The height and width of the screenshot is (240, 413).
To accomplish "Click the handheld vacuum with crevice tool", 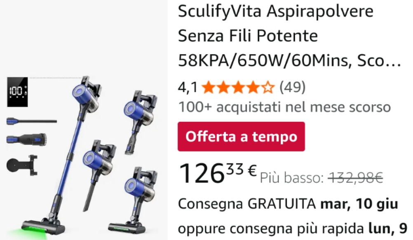I will coord(99,175).
